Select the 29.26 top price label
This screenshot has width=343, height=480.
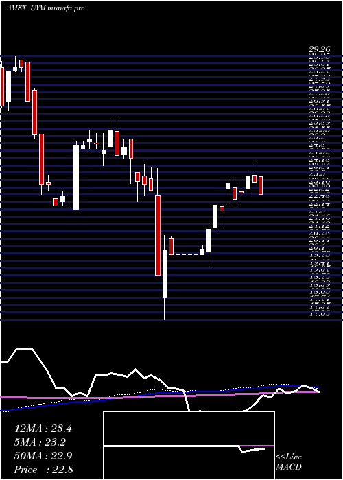[x=319, y=49]
